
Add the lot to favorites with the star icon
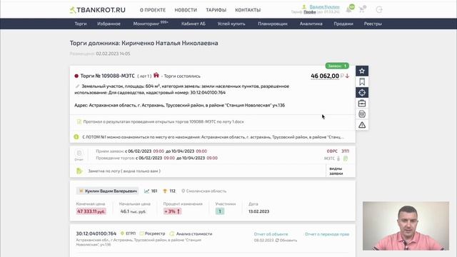[362, 71]
